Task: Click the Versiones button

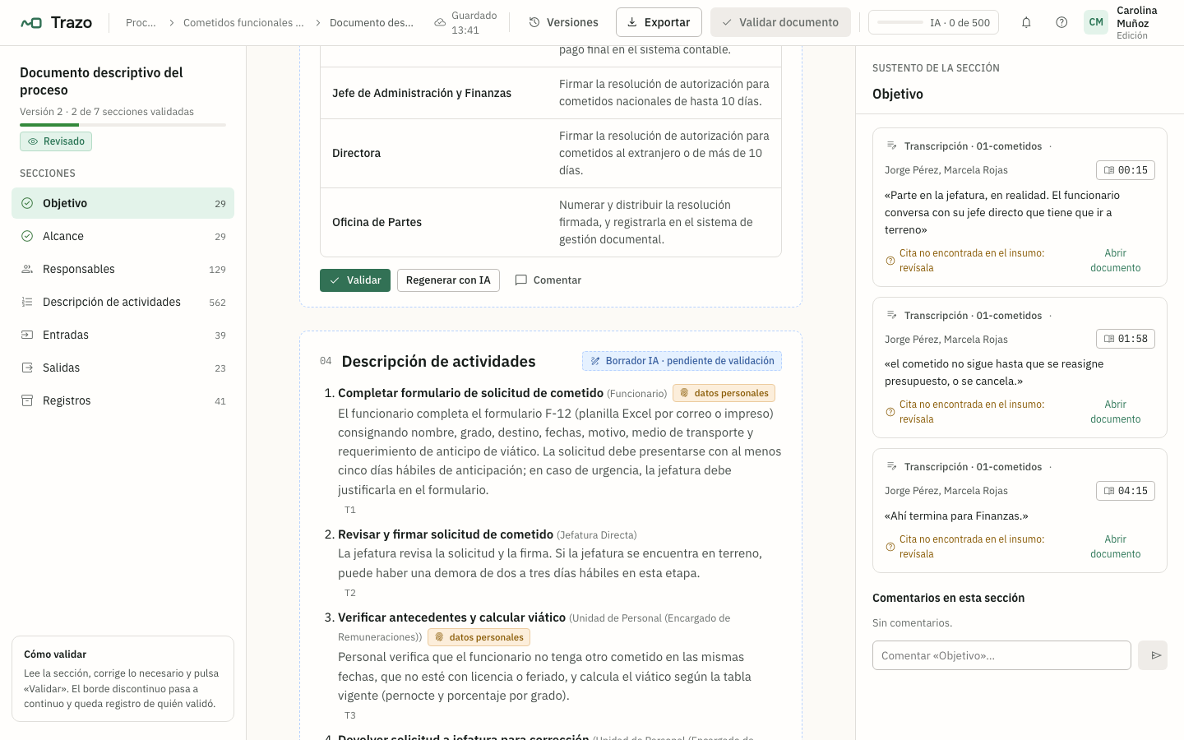Action: coord(563,22)
